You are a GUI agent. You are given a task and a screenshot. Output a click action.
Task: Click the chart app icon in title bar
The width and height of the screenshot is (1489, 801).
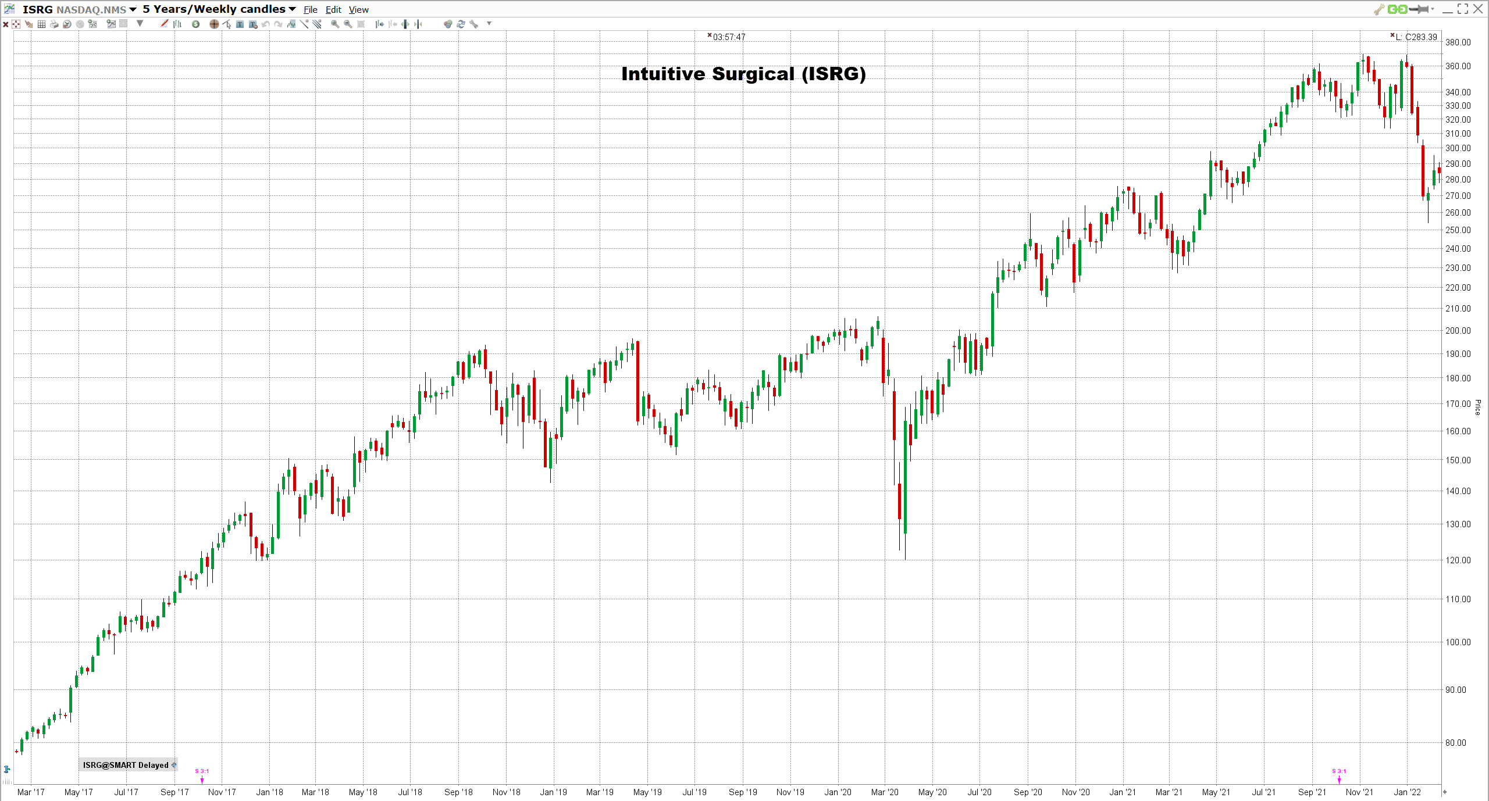tap(9, 9)
